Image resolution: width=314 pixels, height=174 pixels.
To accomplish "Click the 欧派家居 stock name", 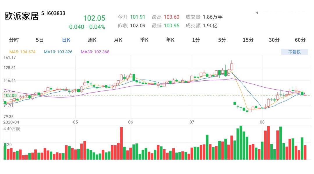I will pyautogui.click(x=22, y=16).
